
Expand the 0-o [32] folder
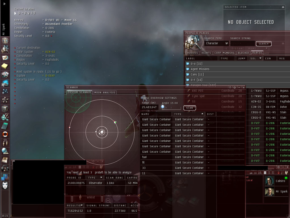point(238,64)
